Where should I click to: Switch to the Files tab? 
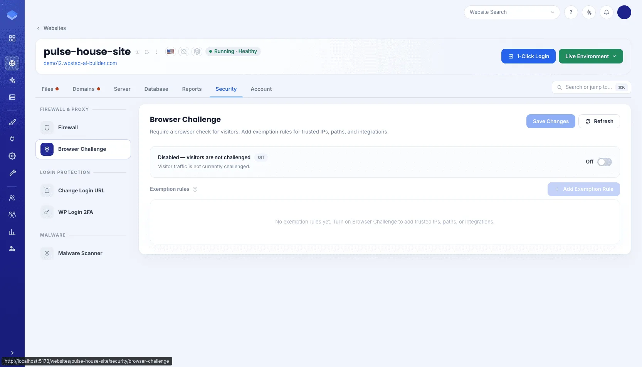click(50, 89)
